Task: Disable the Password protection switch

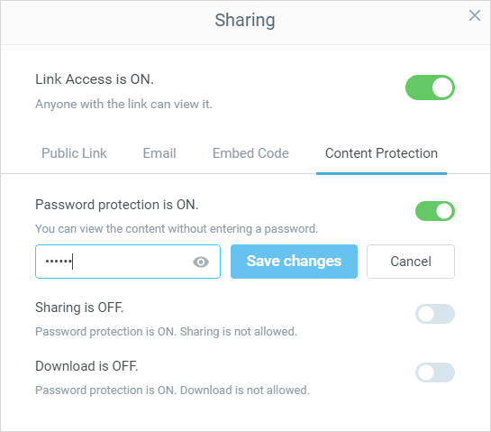Action: coord(435,211)
